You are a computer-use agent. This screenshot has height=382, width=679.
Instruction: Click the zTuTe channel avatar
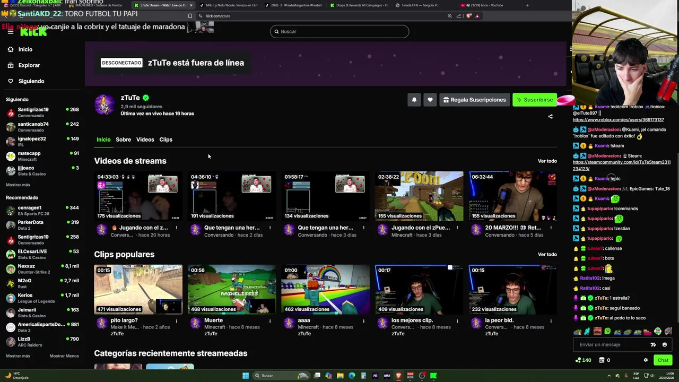[x=105, y=105]
